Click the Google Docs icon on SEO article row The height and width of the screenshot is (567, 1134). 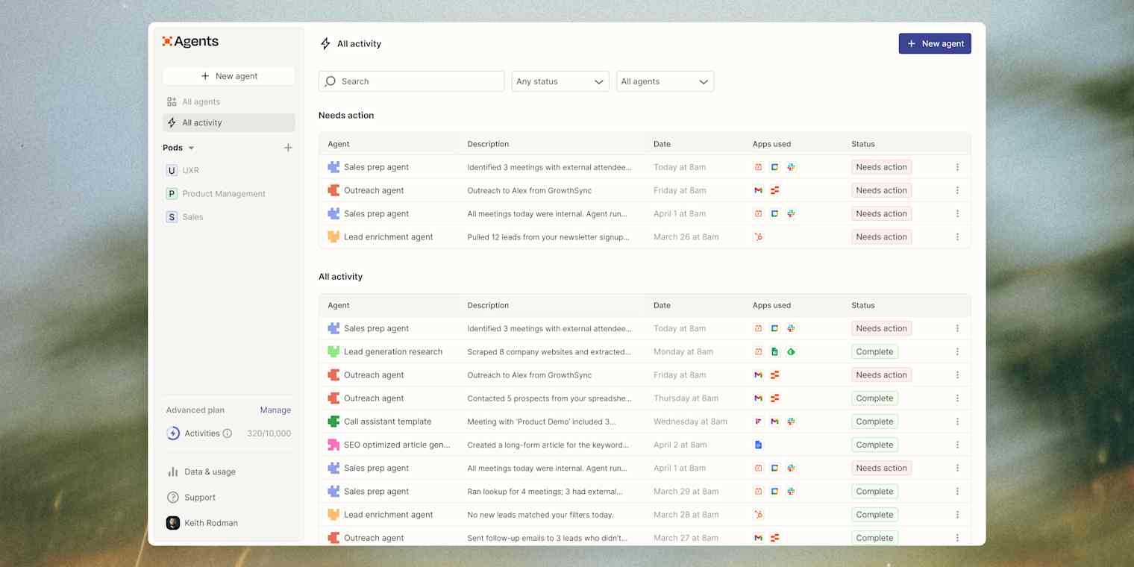click(x=758, y=445)
